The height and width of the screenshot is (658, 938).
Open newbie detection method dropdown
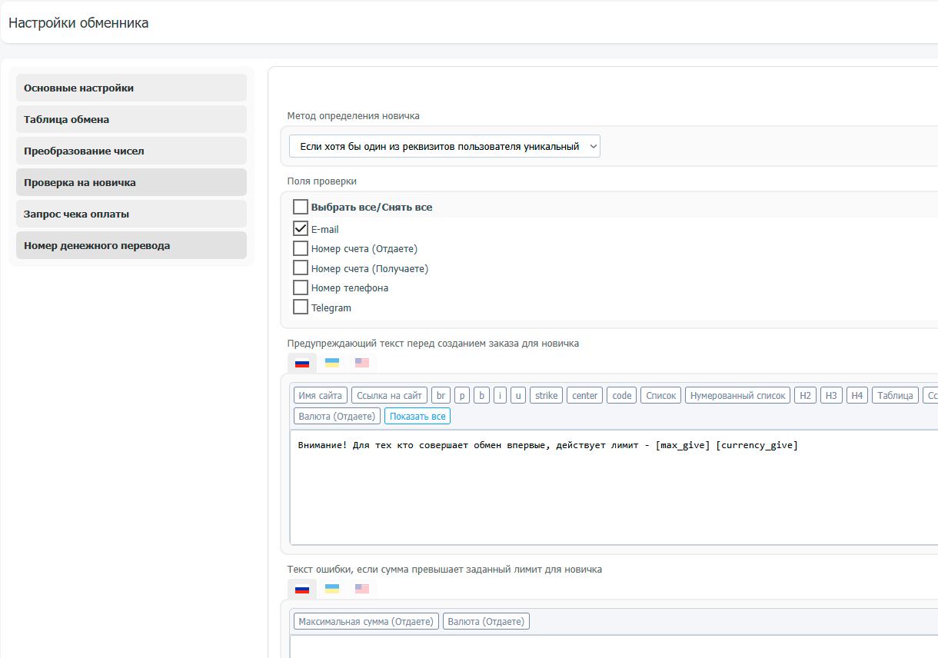pyautogui.click(x=444, y=146)
